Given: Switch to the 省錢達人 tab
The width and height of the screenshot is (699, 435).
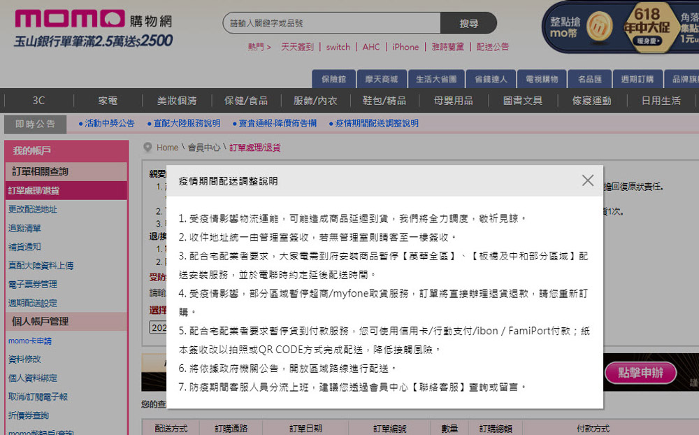Looking at the screenshot, I should click(x=491, y=79).
